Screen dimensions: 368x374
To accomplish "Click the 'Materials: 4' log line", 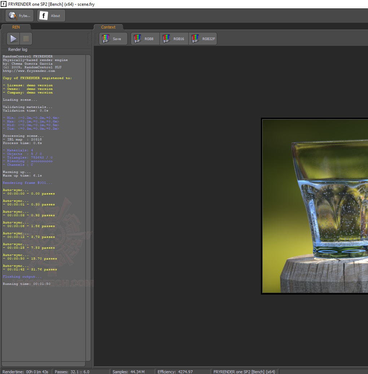I will pyautogui.click(x=18, y=150).
